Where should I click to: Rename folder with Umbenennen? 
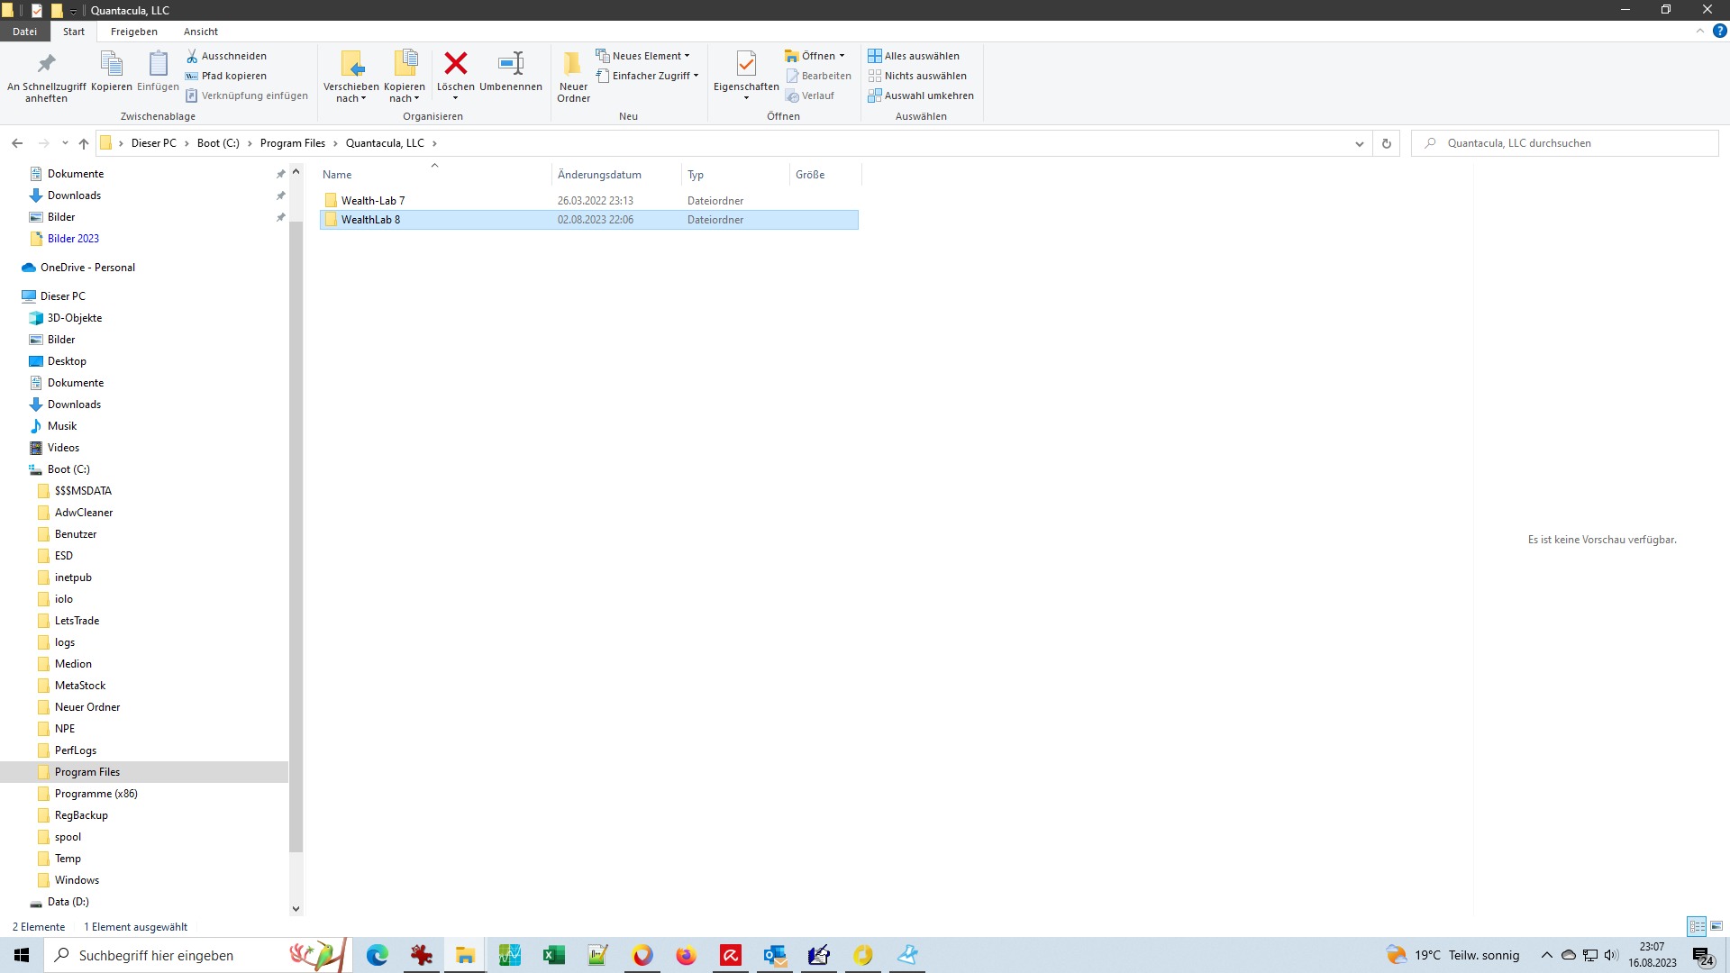pos(511,71)
